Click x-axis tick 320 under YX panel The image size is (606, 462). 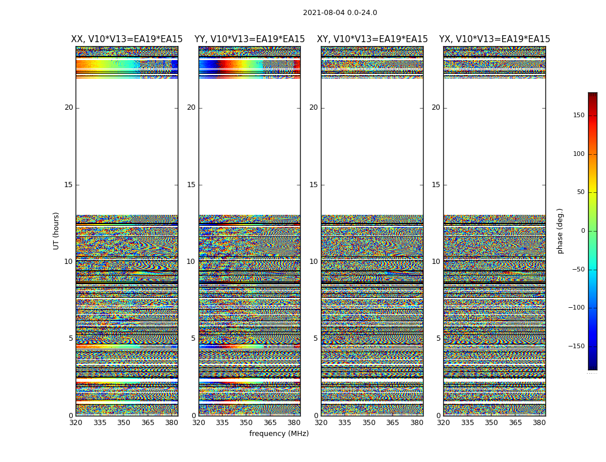[444, 423]
